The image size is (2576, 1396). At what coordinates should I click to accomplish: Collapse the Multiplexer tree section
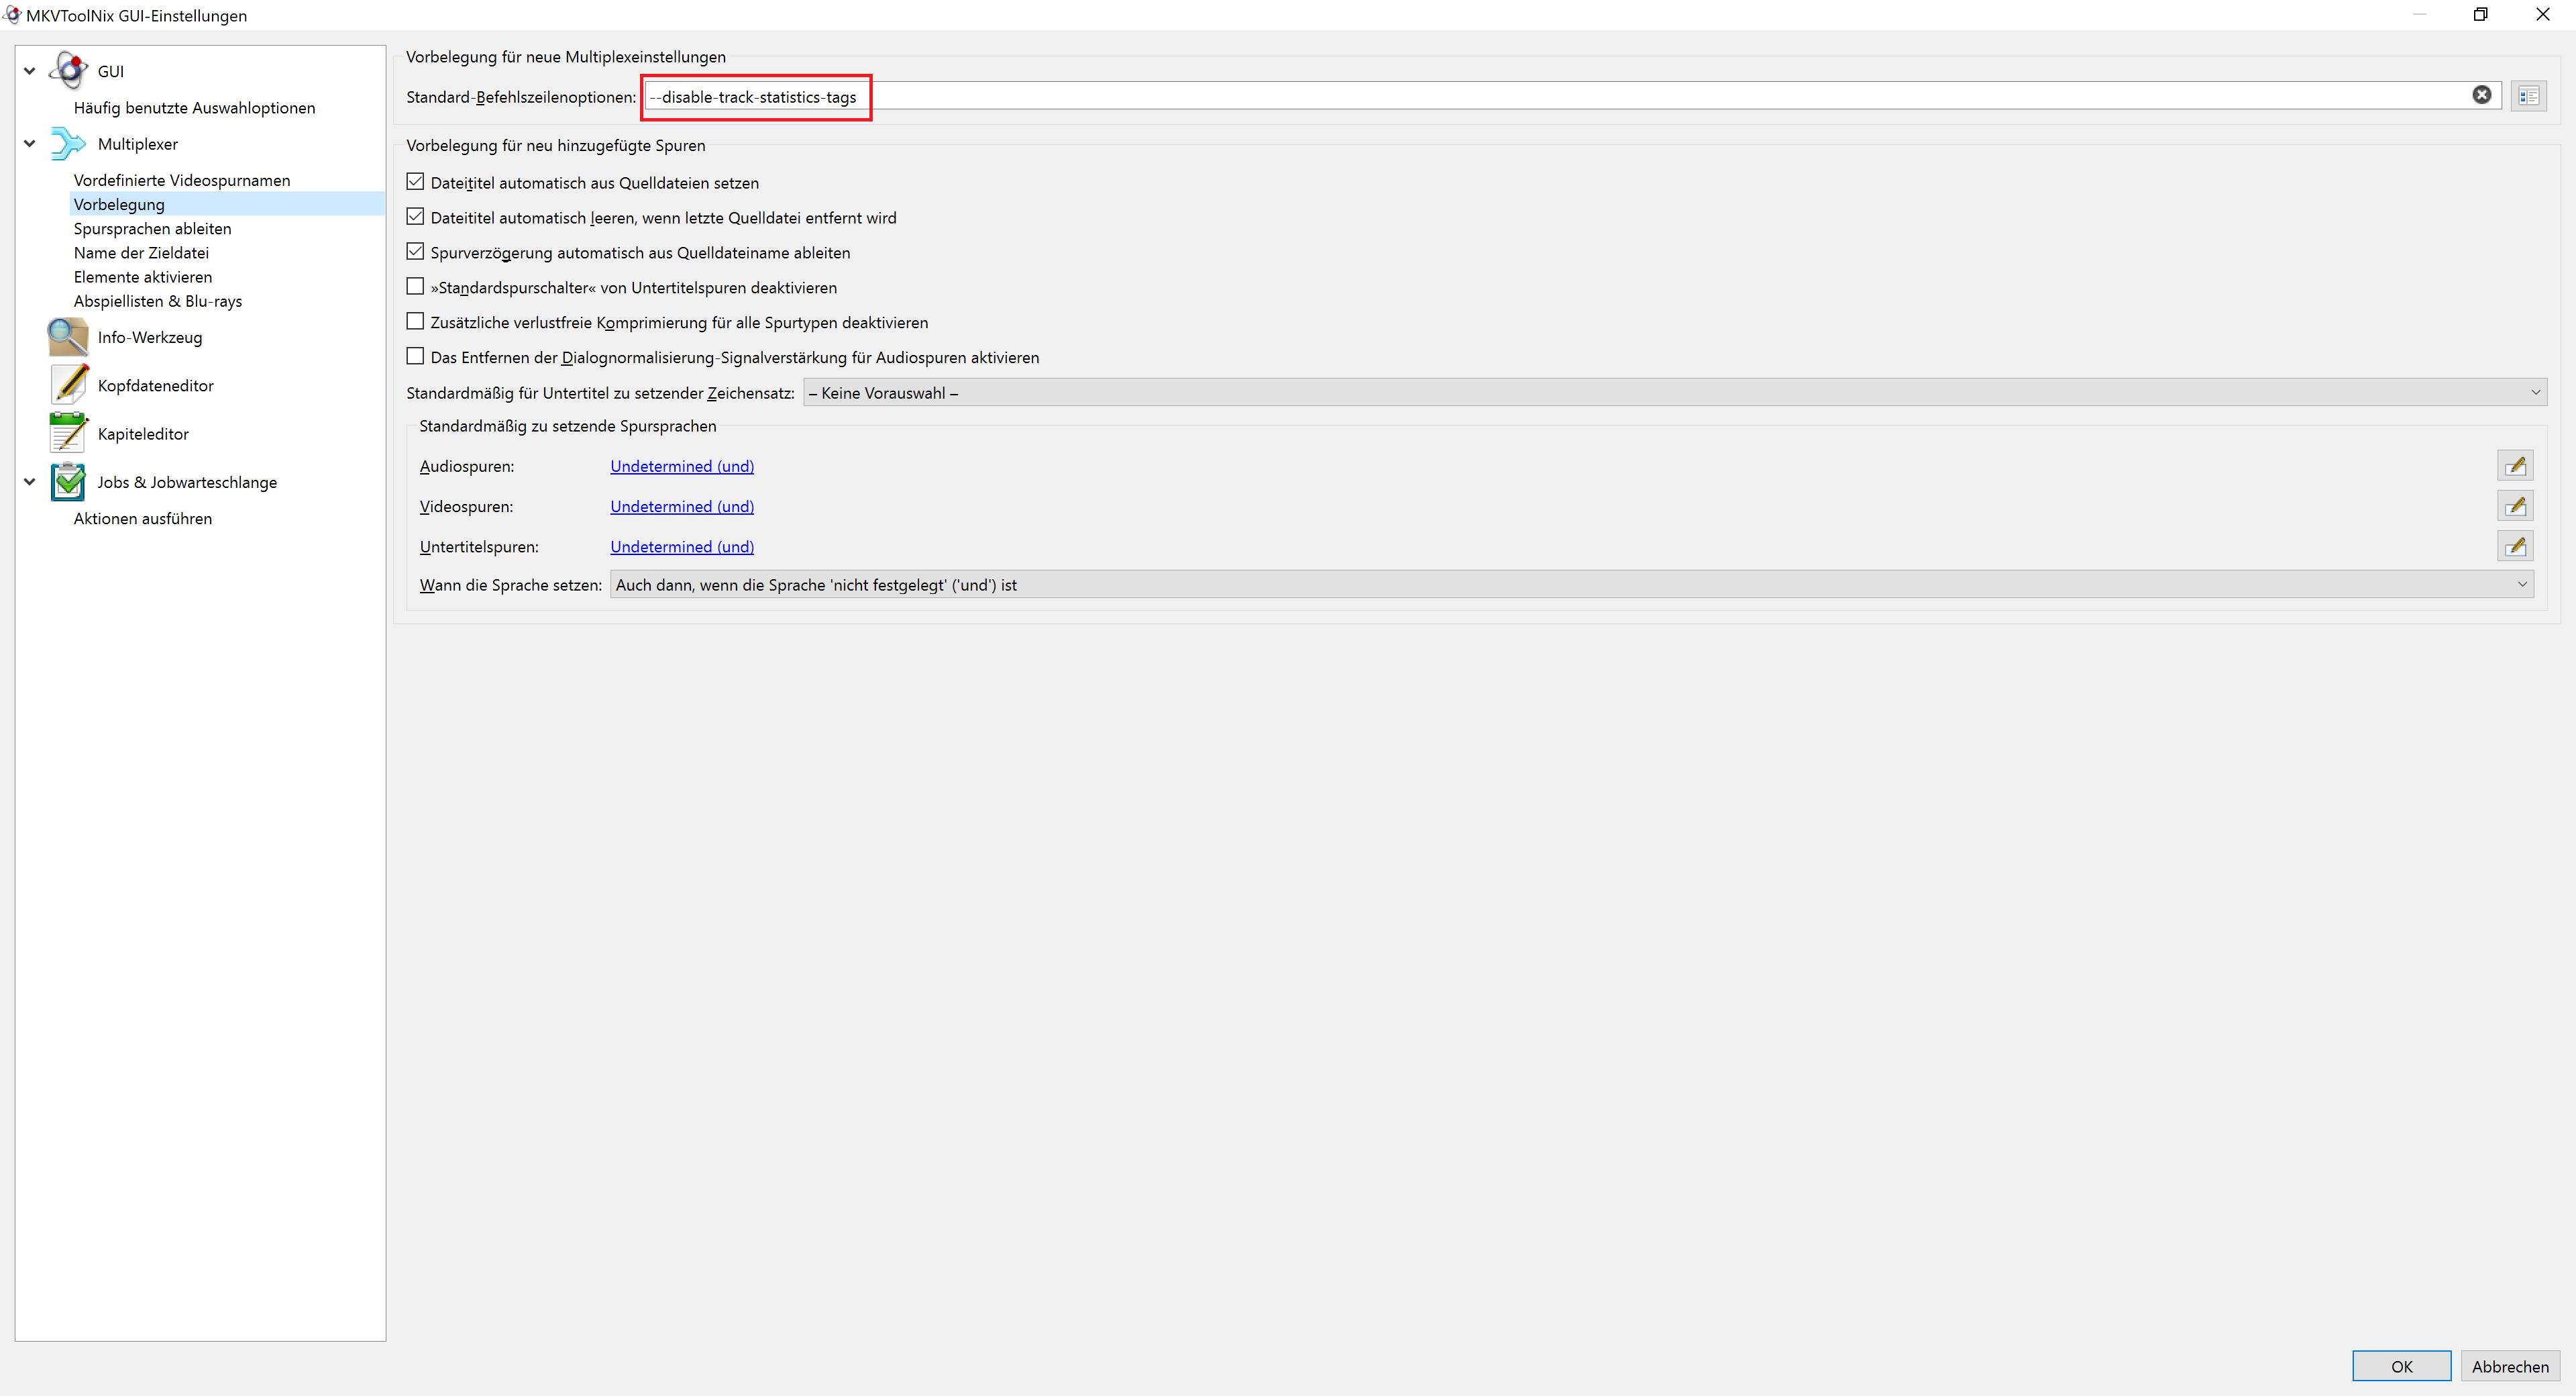30,144
